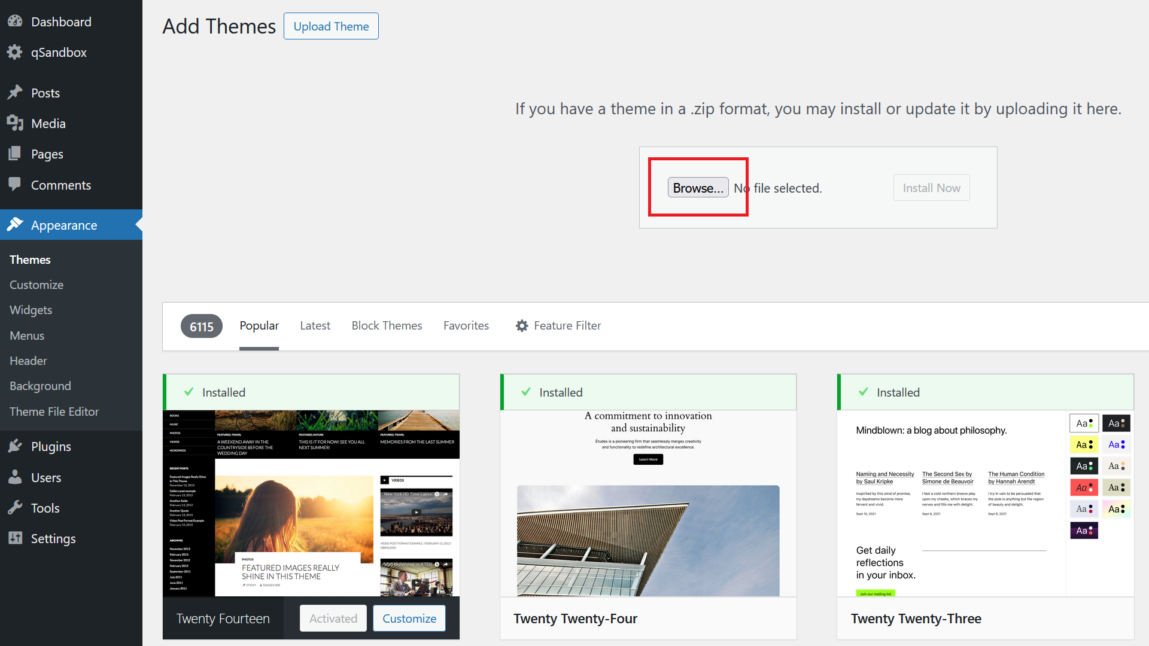
Task: Click Customize on Twenty Fourteen card
Action: click(409, 618)
